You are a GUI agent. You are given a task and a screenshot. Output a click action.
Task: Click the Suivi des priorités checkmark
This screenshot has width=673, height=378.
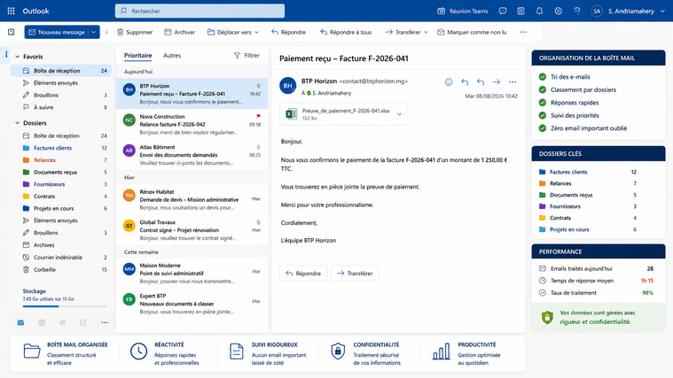tap(543, 115)
